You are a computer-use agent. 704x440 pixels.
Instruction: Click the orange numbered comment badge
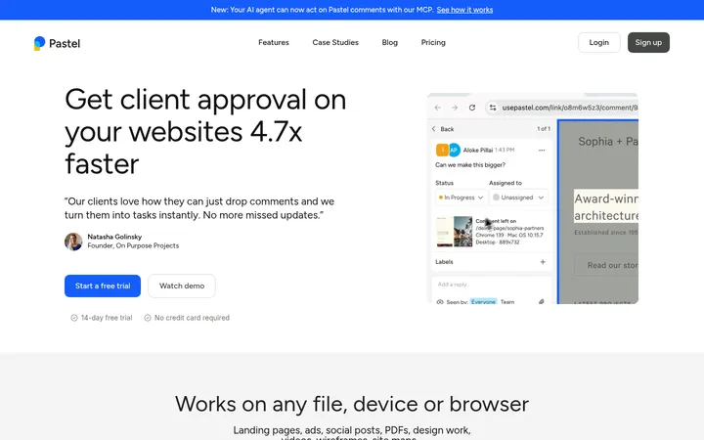coord(442,150)
